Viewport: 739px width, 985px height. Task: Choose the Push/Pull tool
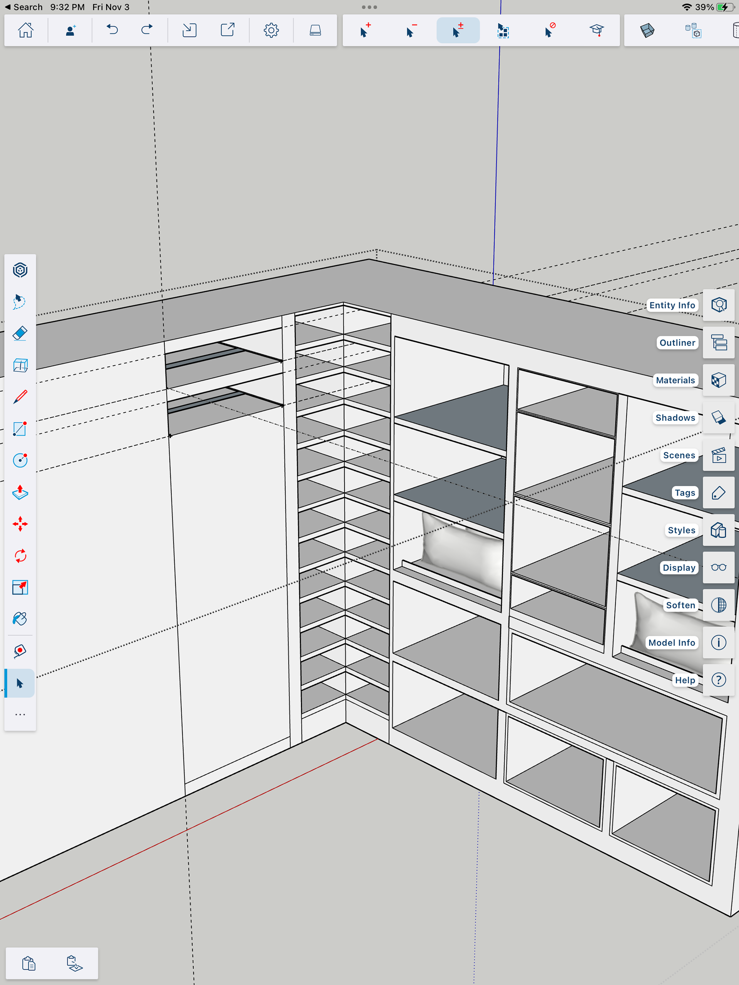(20, 492)
